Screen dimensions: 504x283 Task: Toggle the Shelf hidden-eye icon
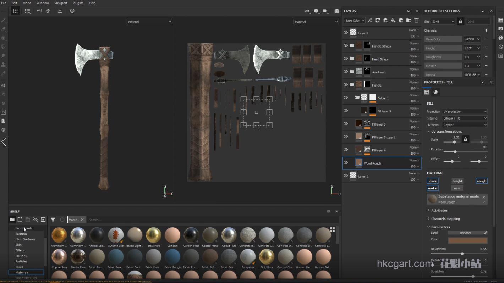click(35, 220)
